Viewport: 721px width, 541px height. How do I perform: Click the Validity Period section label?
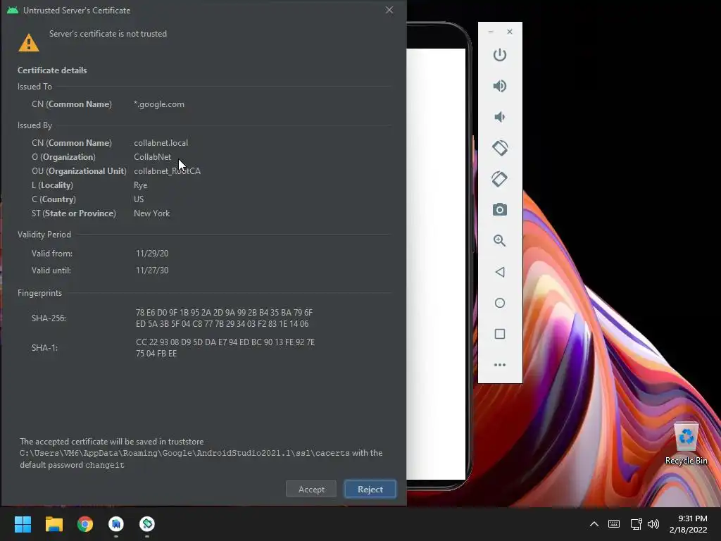coord(44,235)
